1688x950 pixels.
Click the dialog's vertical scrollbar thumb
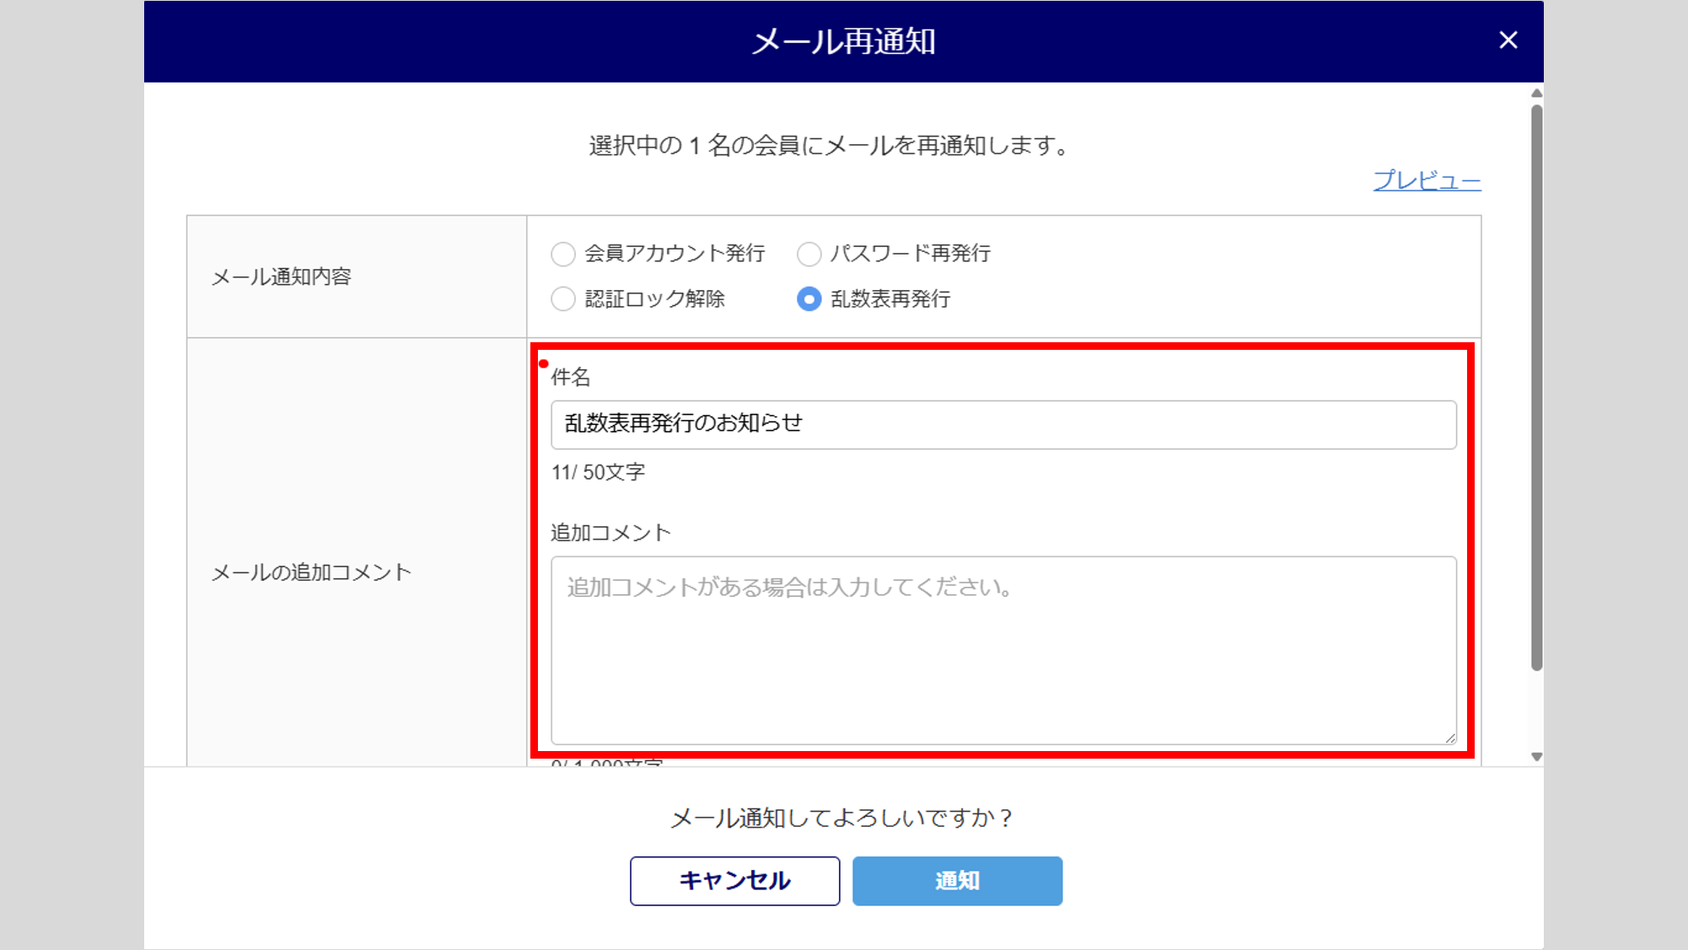coord(1536,388)
